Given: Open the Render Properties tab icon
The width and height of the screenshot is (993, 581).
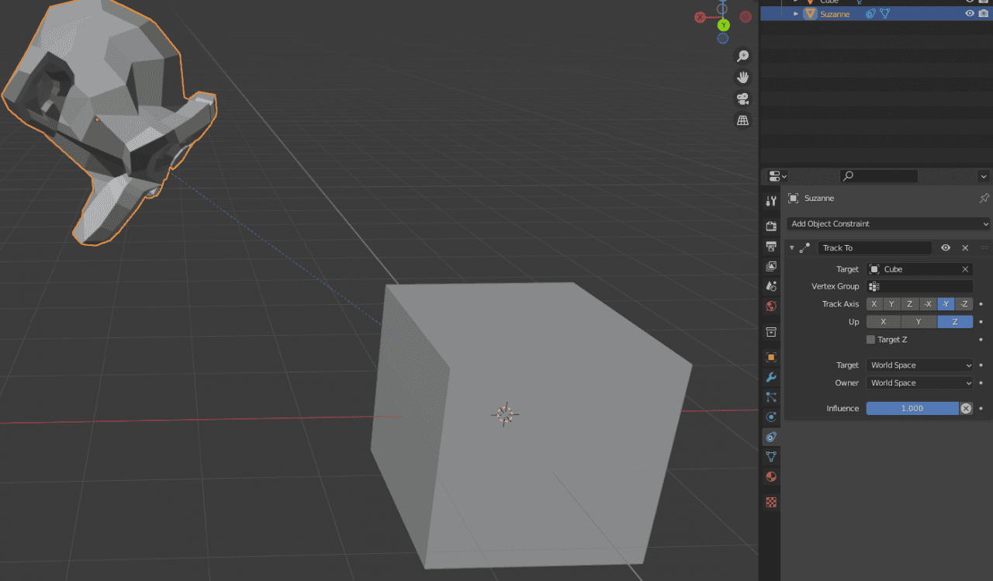Looking at the screenshot, I should 771,226.
